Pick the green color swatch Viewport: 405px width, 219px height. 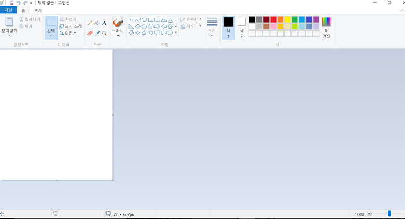[x=294, y=19]
